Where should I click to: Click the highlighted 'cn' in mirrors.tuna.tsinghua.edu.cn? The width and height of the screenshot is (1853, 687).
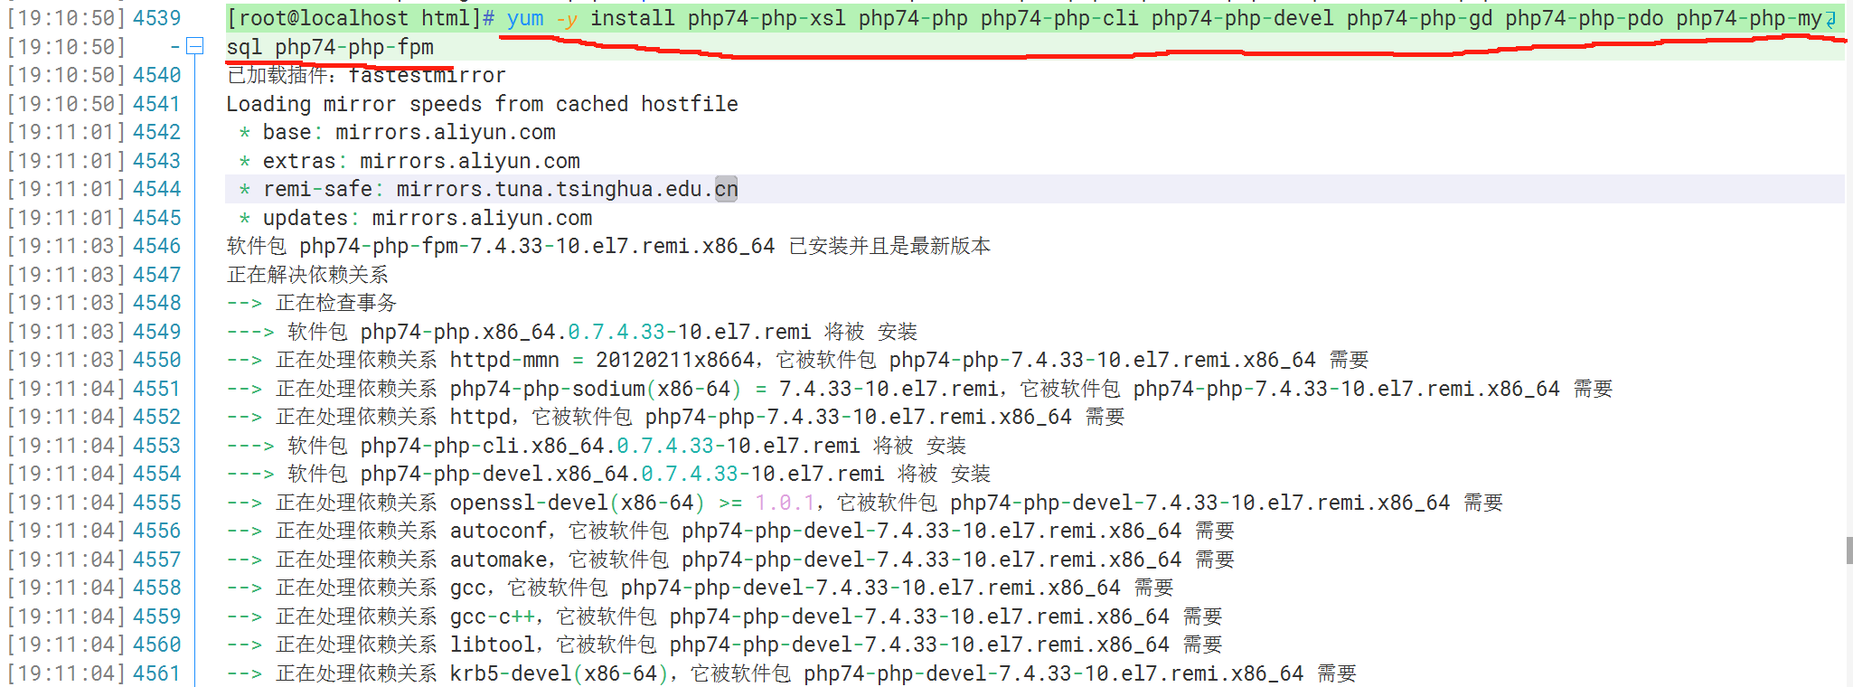726,189
